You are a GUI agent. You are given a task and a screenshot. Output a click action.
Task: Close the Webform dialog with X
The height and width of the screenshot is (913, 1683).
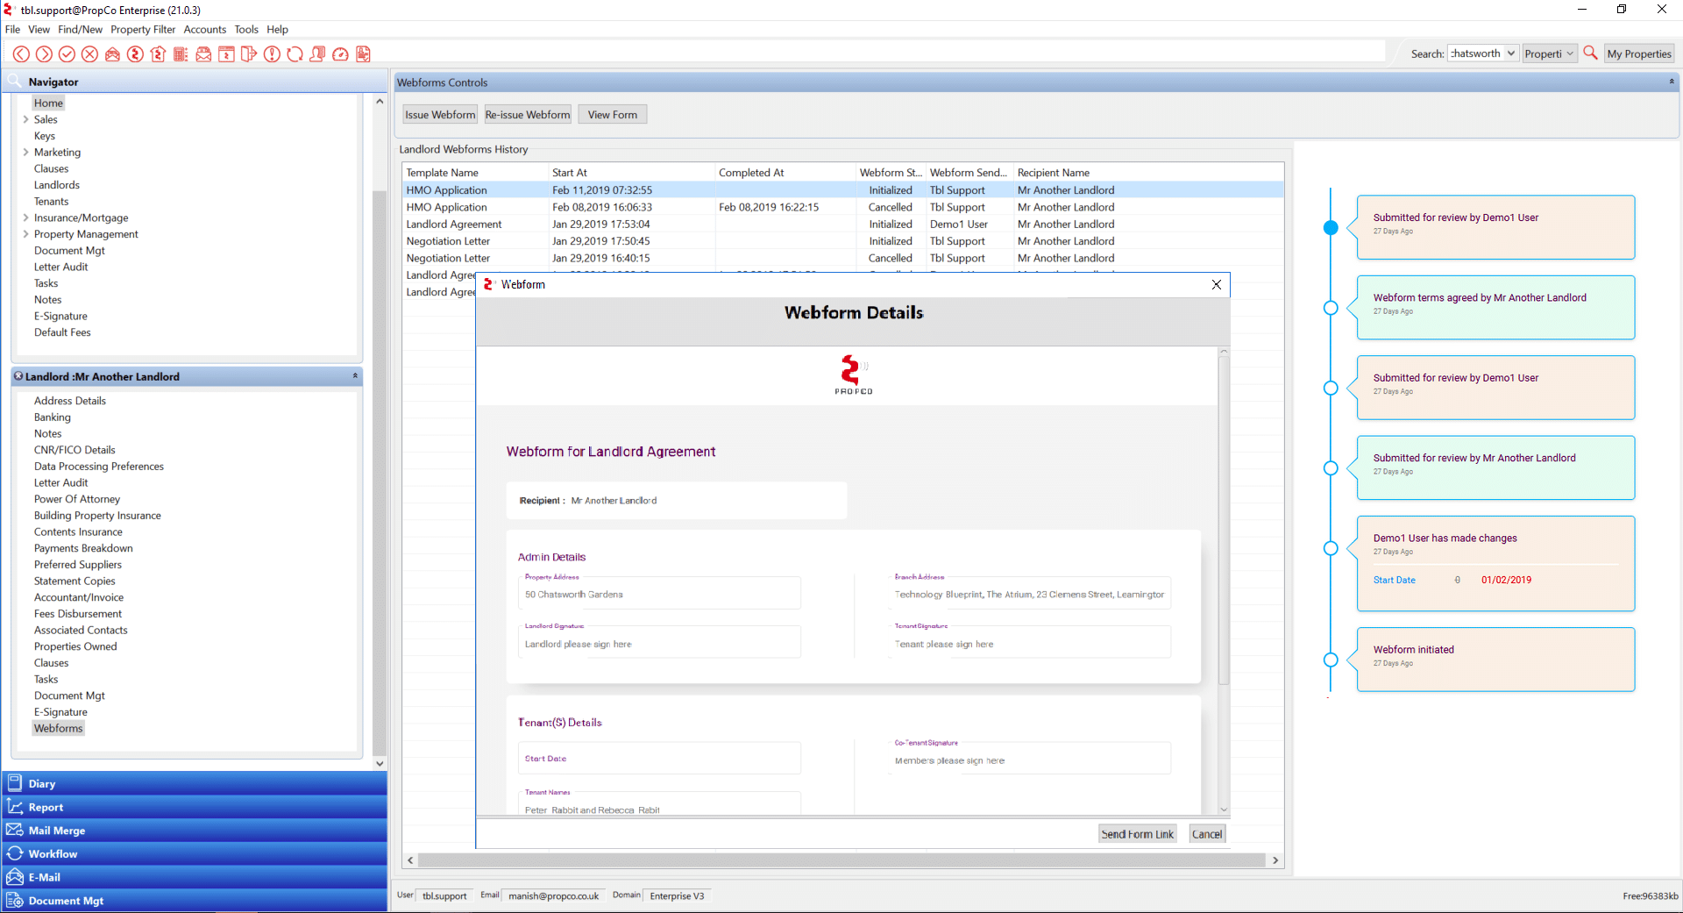(1216, 284)
